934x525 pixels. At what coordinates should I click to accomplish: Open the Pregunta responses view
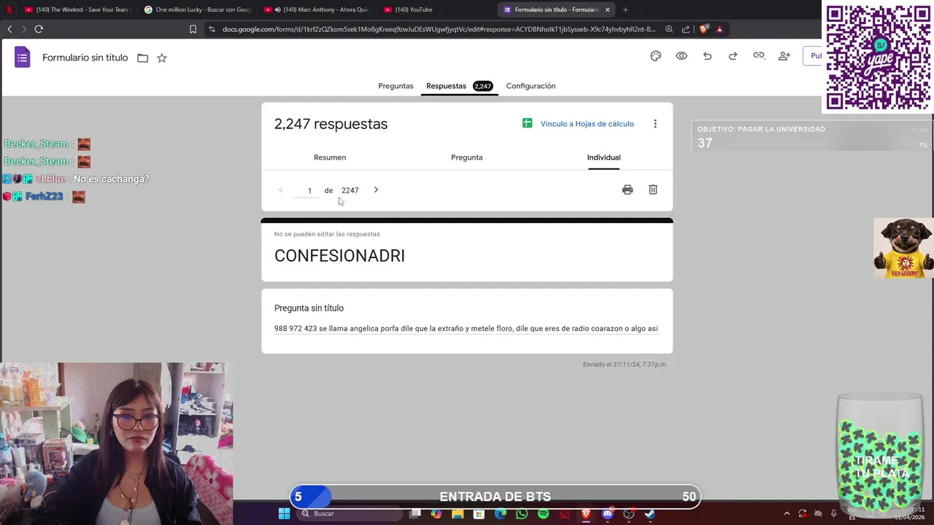(x=467, y=157)
